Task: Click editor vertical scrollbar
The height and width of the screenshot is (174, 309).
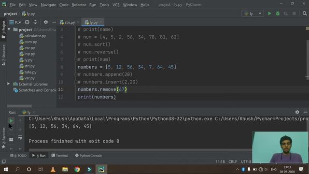Action: 308,60
